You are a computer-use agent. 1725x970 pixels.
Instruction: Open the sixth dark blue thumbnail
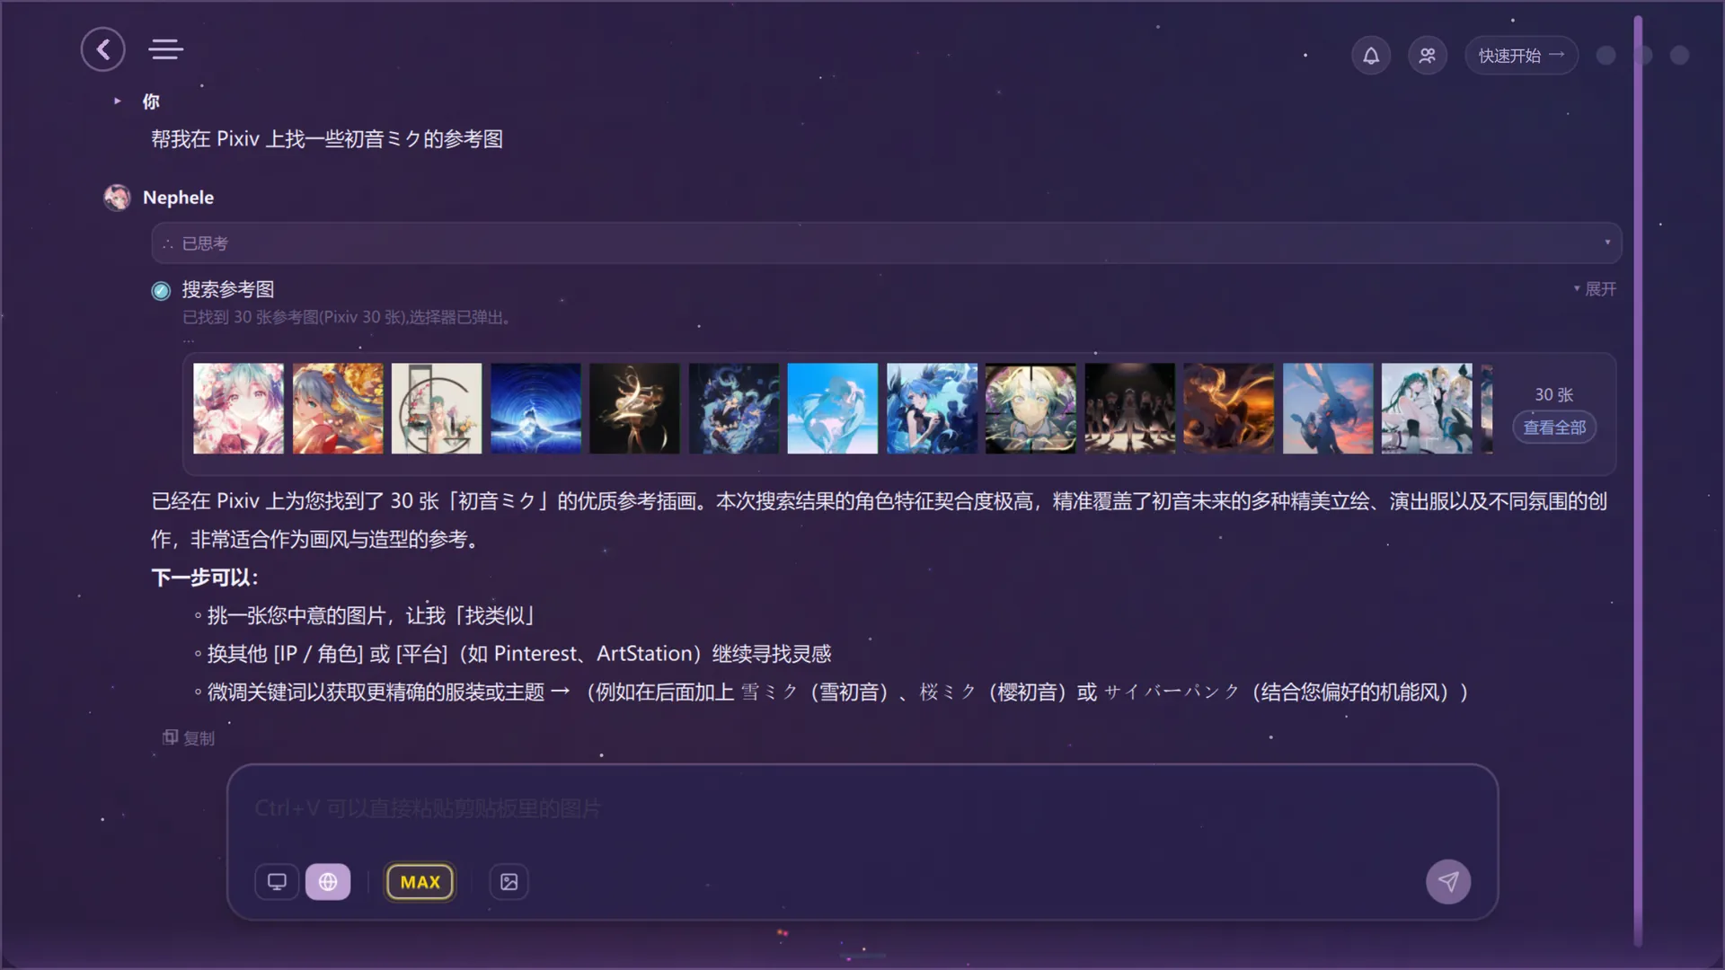tap(734, 409)
